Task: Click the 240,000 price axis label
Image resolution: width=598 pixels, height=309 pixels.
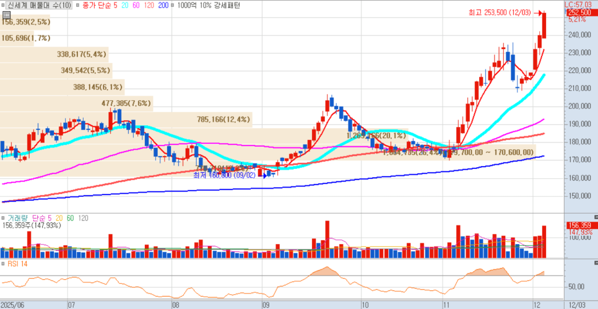Action: coord(581,35)
